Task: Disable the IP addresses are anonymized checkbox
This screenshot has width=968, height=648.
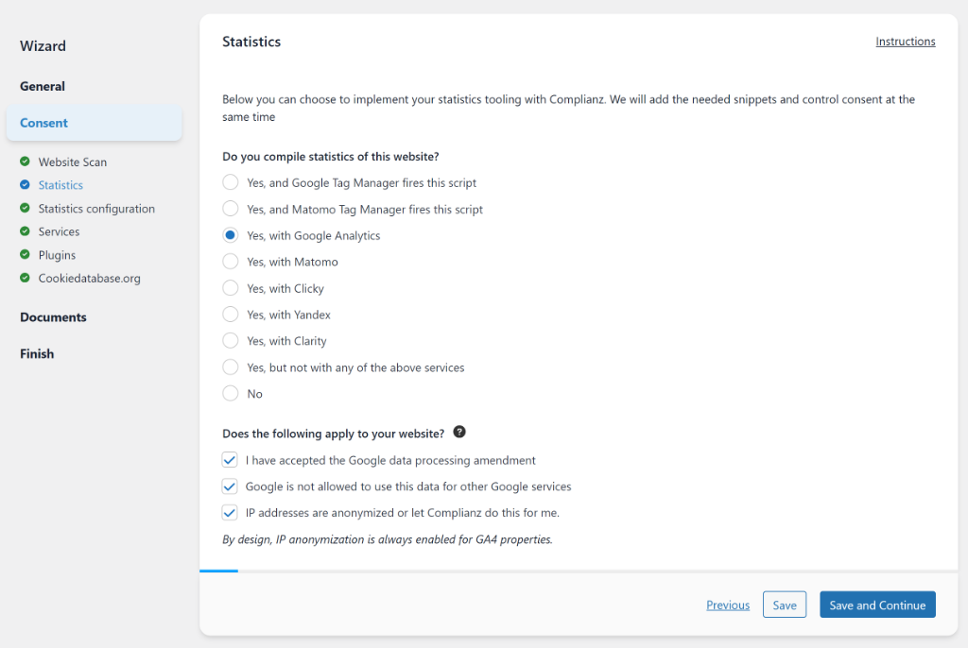Action: [x=230, y=512]
